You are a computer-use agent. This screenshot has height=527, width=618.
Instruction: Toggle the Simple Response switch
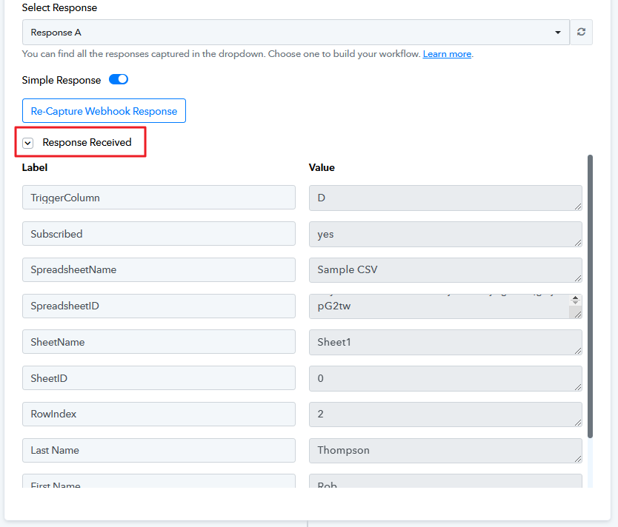pyautogui.click(x=119, y=80)
